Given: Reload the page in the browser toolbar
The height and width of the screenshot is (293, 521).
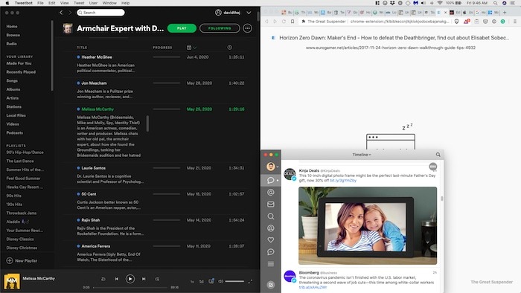Looking at the screenshot, I should (284, 22).
